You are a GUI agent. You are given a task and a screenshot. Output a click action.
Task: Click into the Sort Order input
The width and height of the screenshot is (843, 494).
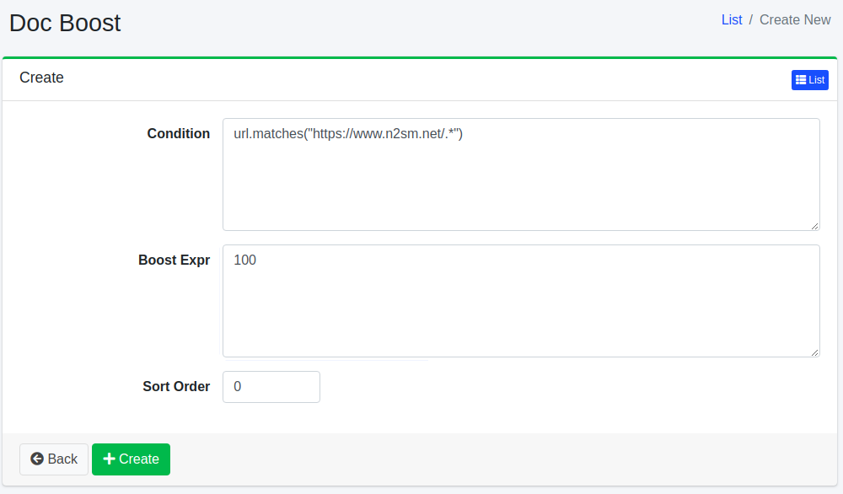click(x=271, y=387)
